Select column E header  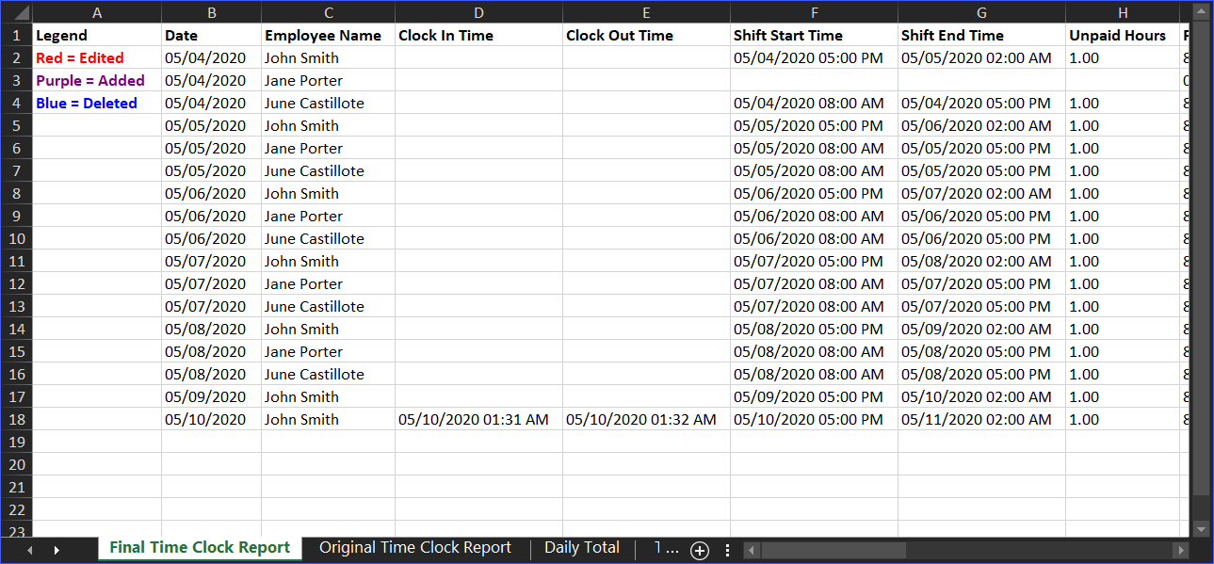646,13
